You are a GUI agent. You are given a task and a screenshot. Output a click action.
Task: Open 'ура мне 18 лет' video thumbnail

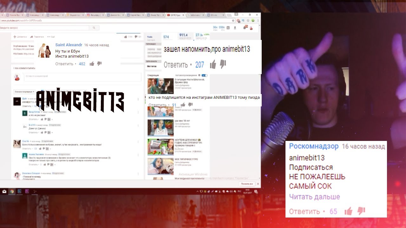160,128
